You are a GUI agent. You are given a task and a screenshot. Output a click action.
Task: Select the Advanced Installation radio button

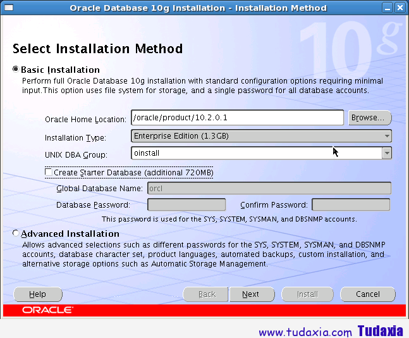coord(16,233)
